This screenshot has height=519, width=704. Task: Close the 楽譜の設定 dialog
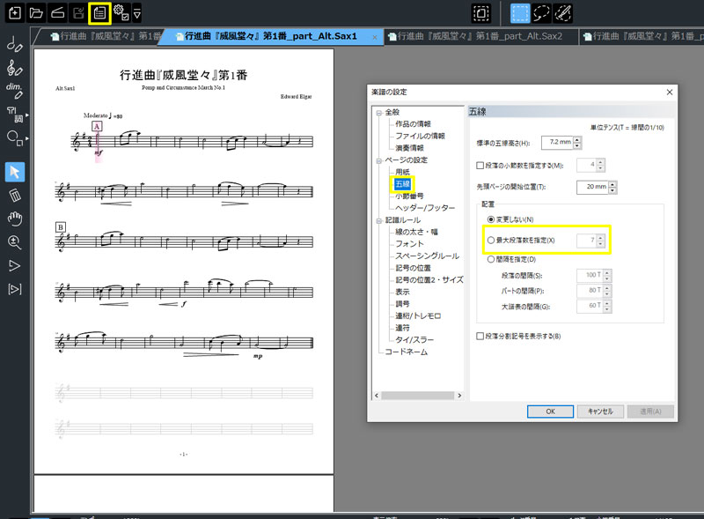tap(669, 93)
